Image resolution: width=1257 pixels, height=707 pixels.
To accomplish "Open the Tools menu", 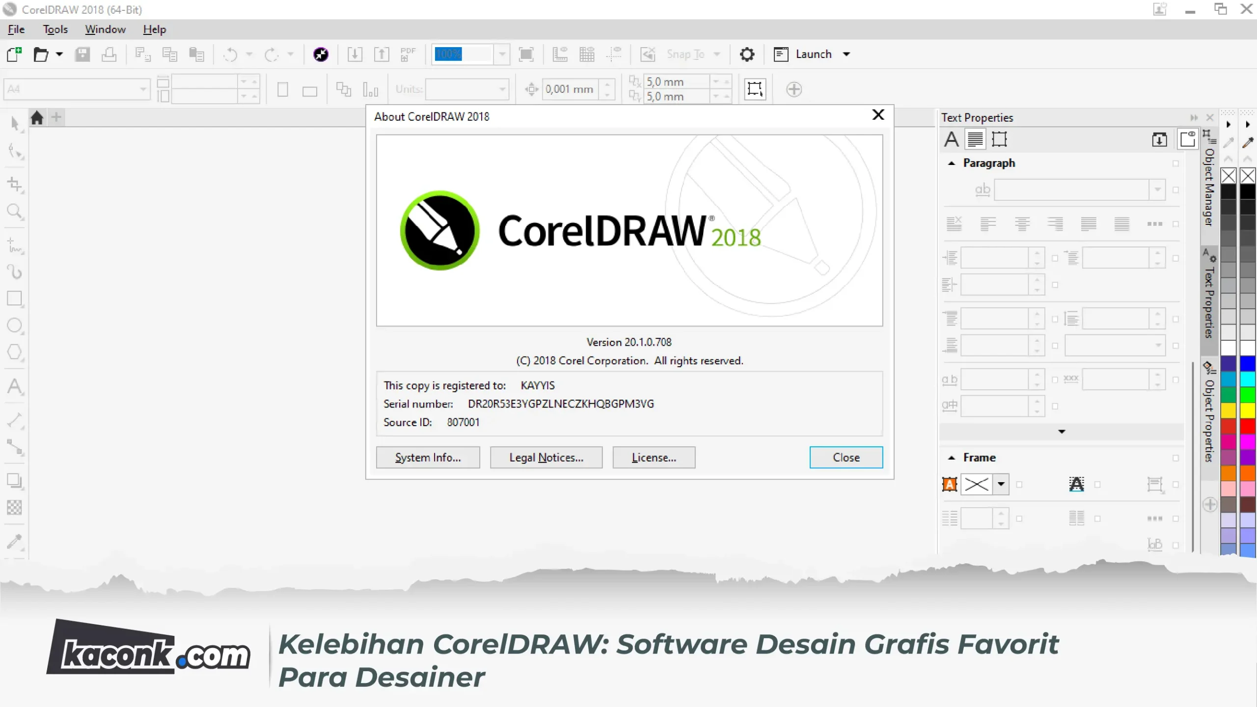I will pyautogui.click(x=55, y=29).
